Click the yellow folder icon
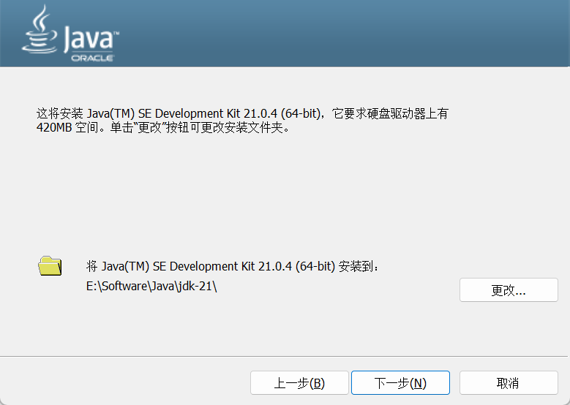The height and width of the screenshot is (405, 570). (50, 265)
